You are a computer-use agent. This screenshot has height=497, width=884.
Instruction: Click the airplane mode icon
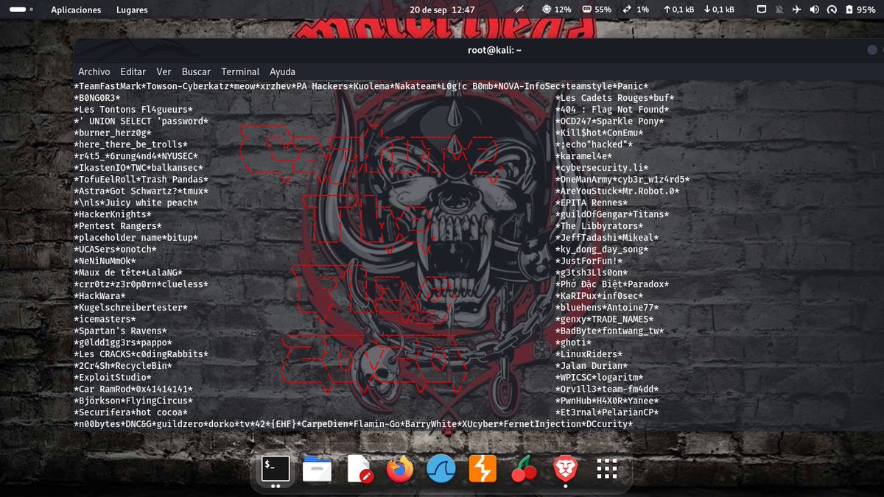tap(797, 10)
